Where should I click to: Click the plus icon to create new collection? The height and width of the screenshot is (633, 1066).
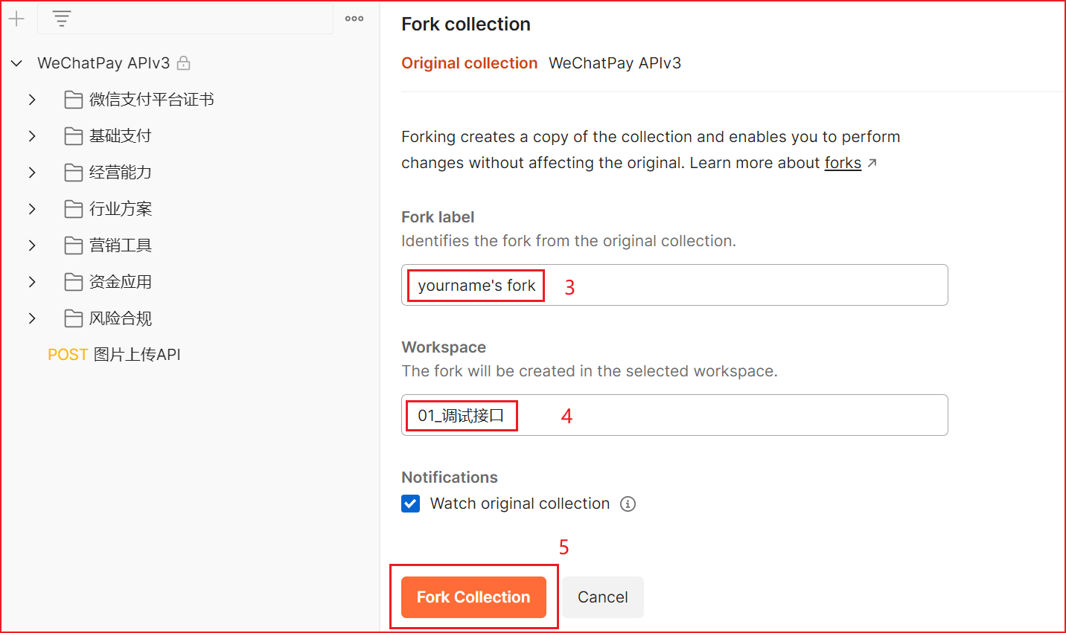tap(16, 19)
